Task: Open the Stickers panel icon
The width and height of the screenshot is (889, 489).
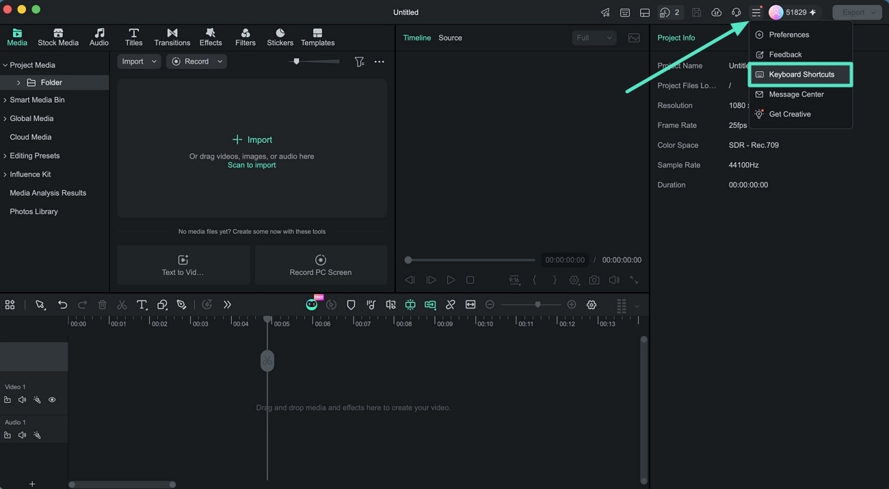Action: click(280, 33)
